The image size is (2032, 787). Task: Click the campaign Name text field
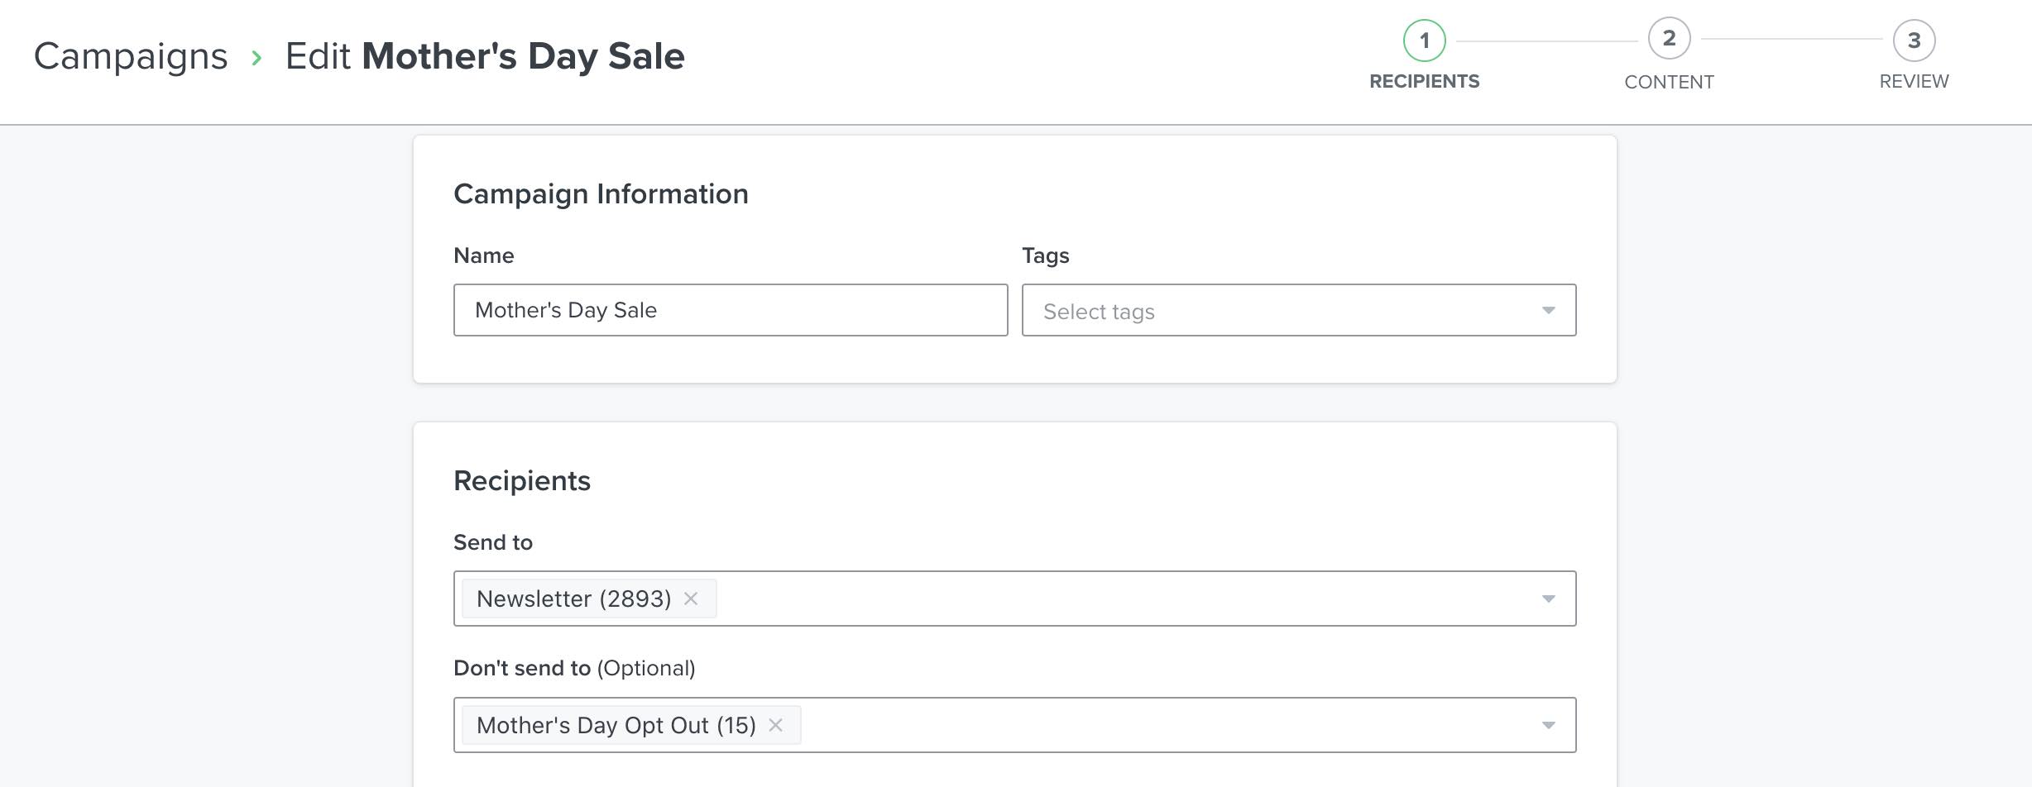point(730,310)
